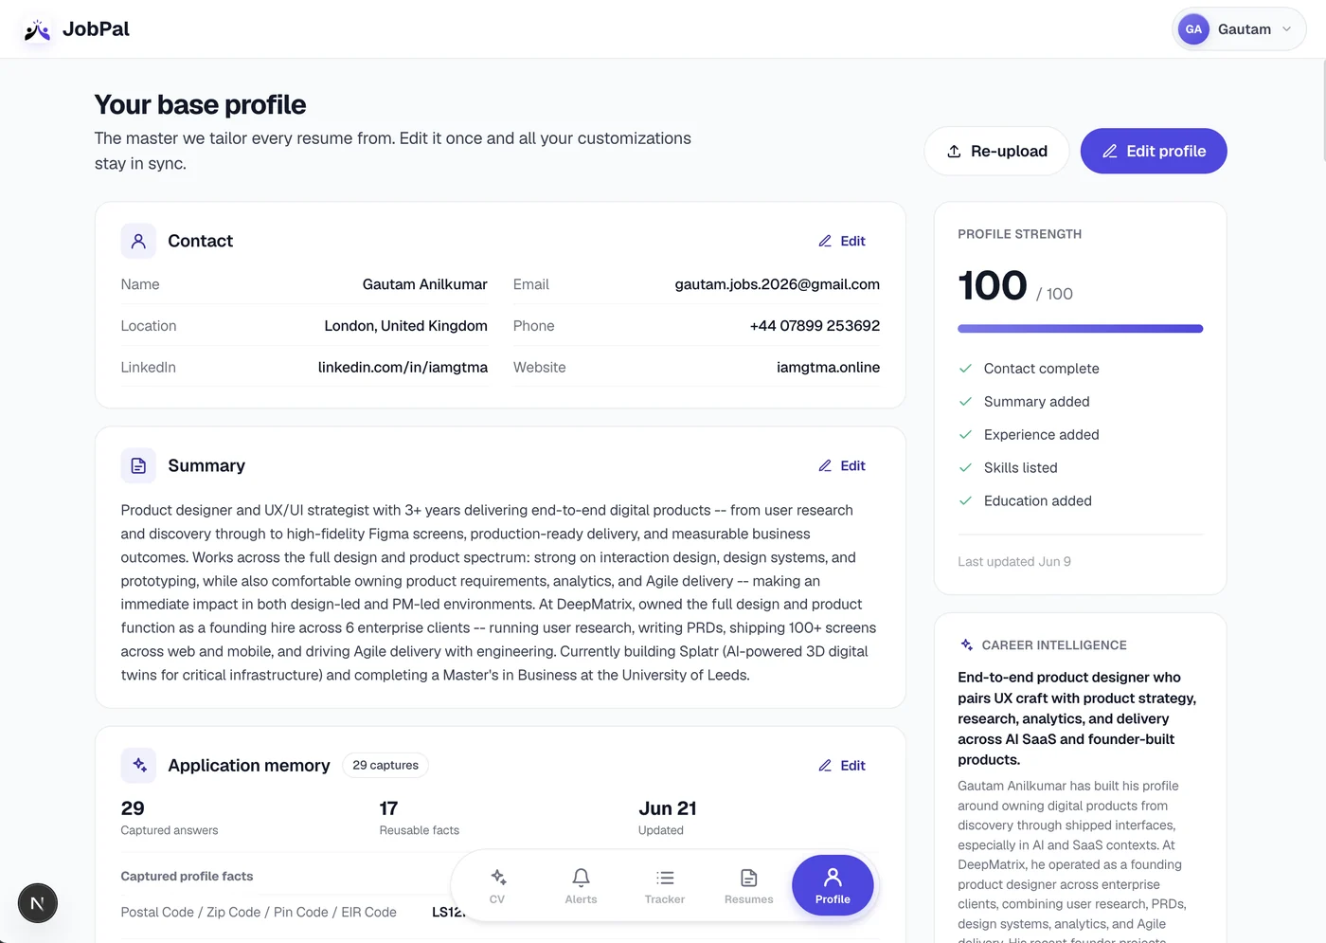Click the Summary added check icon
This screenshot has height=943, width=1326.
[965, 402]
